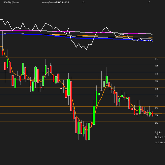Viewport: 165px width, 165px height.
Task: Select the price label 39
Action: (x=156, y=59)
